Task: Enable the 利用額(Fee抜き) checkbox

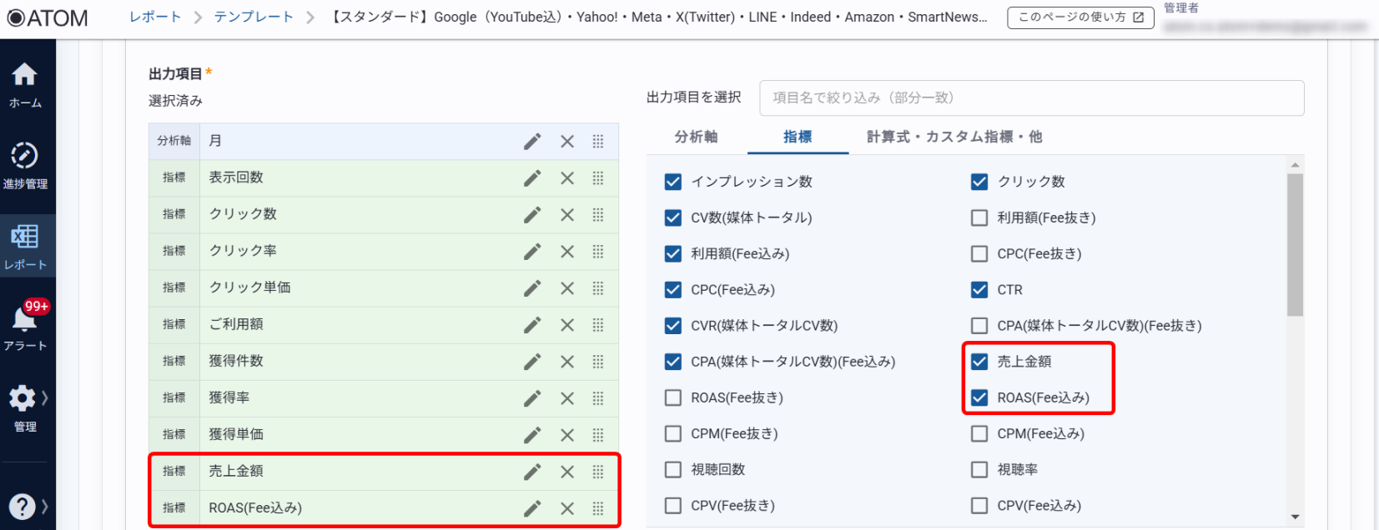Action: (979, 217)
